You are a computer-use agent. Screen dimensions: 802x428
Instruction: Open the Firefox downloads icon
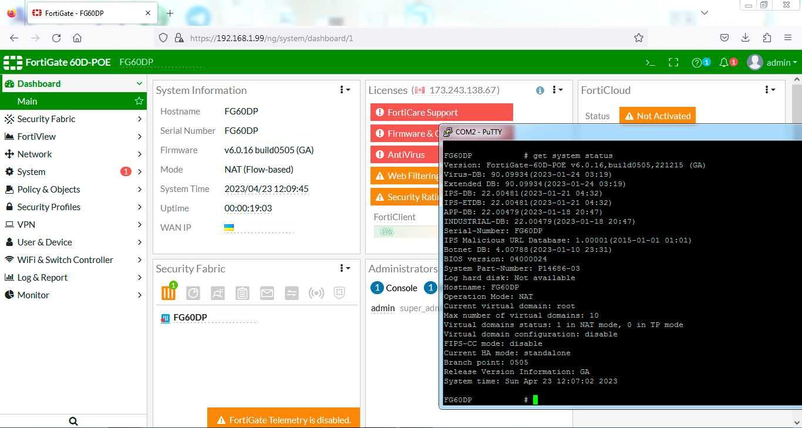745,38
